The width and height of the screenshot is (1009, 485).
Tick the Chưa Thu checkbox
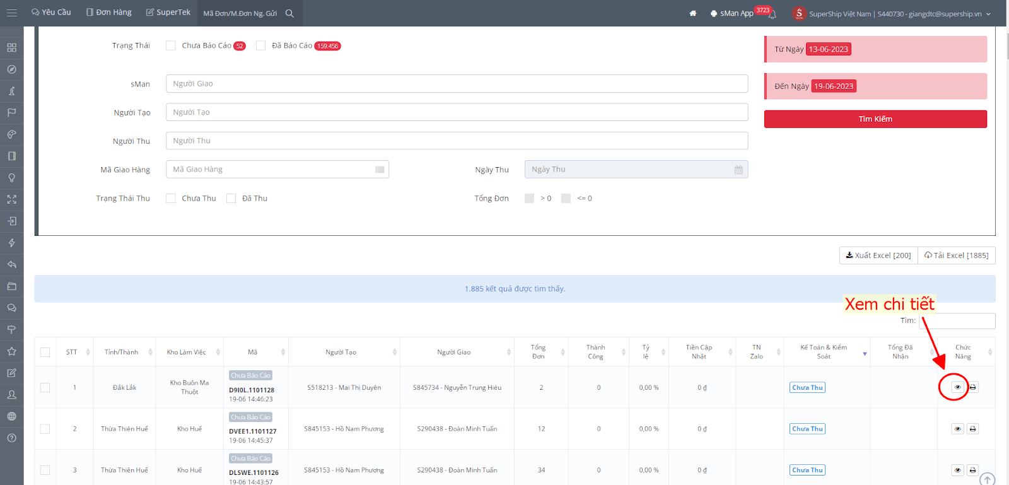pos(171,198)
